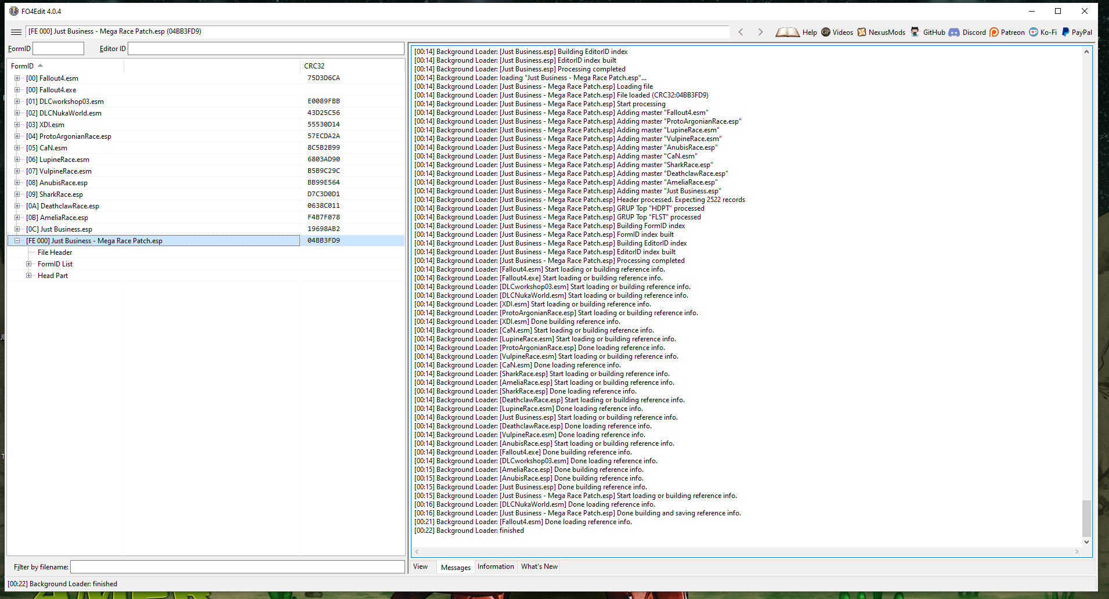The height and width of the screenshot is (599, 1109).
Task: Open the NexusMods page icon
Action: tap(862, 32)
